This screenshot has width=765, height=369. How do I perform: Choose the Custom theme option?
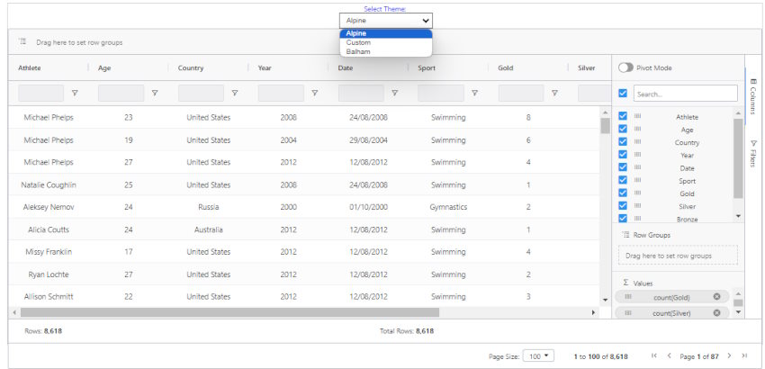(386, 42)
